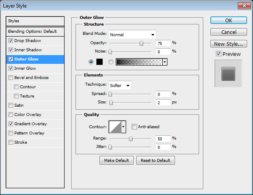
Task: Toggle the Preview checkbox
Action: click(x=218, y=54)
